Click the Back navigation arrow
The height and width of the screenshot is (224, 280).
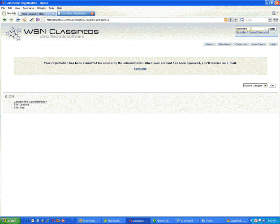4,20
